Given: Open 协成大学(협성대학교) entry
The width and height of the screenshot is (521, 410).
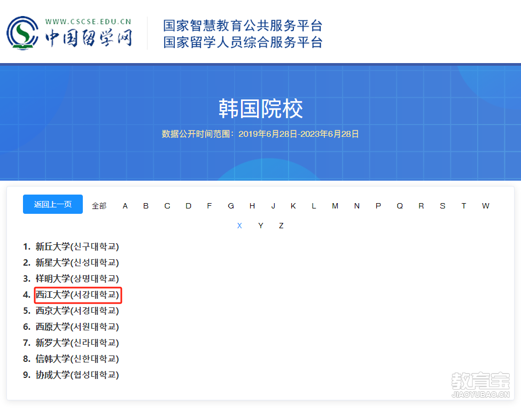Looking at the screenshot, I should tap(77, 375).
